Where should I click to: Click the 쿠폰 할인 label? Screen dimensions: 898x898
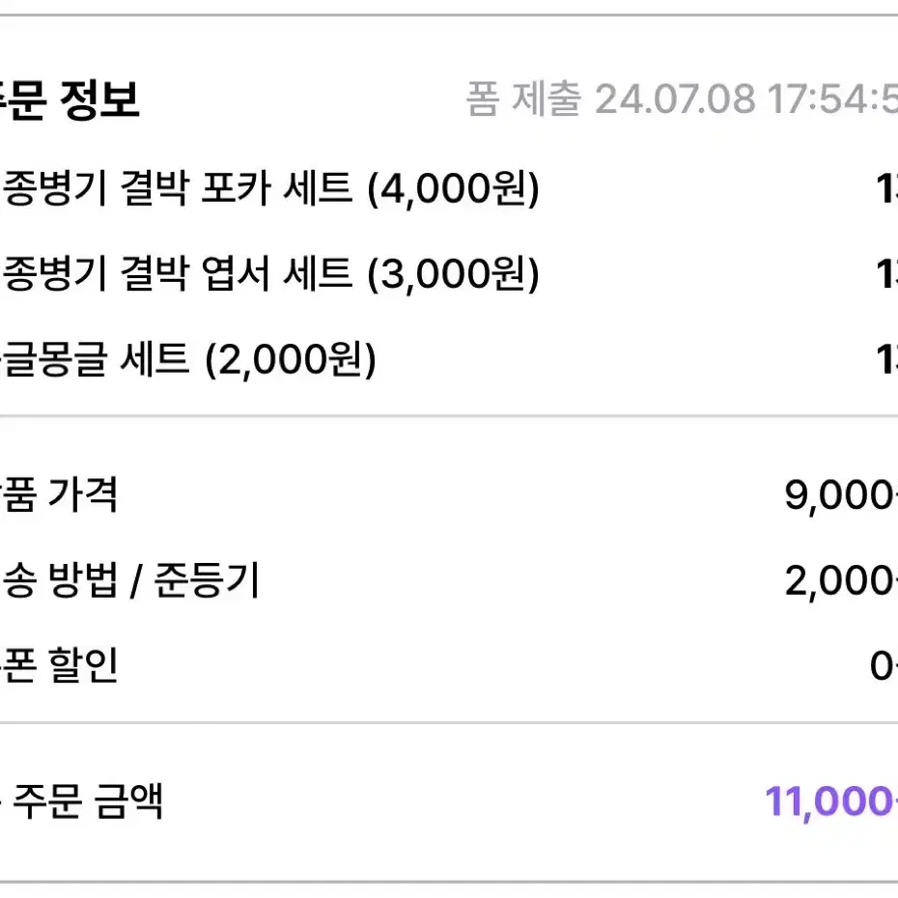tap(58, 665)
